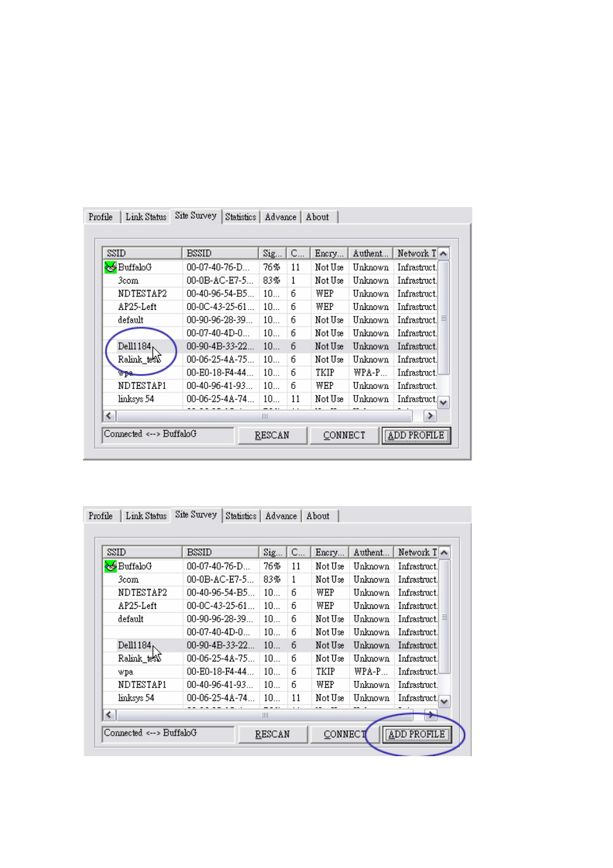Click the Sig... column header in upper dialog

(272, 254)
